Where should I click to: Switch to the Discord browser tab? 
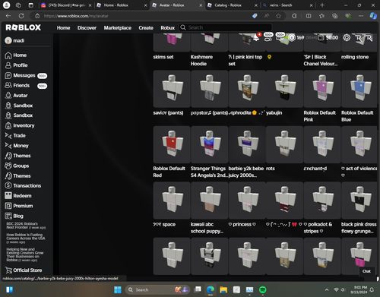66,5
